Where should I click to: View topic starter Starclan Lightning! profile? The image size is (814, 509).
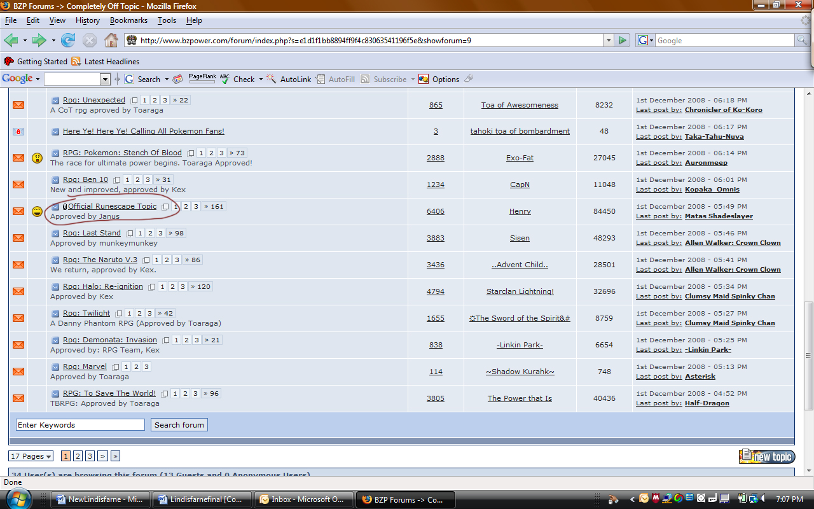[x=520, y=291]
